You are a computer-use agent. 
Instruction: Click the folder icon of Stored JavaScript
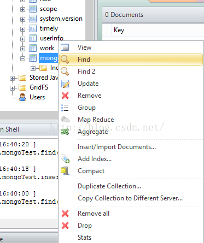coord(22,78)
